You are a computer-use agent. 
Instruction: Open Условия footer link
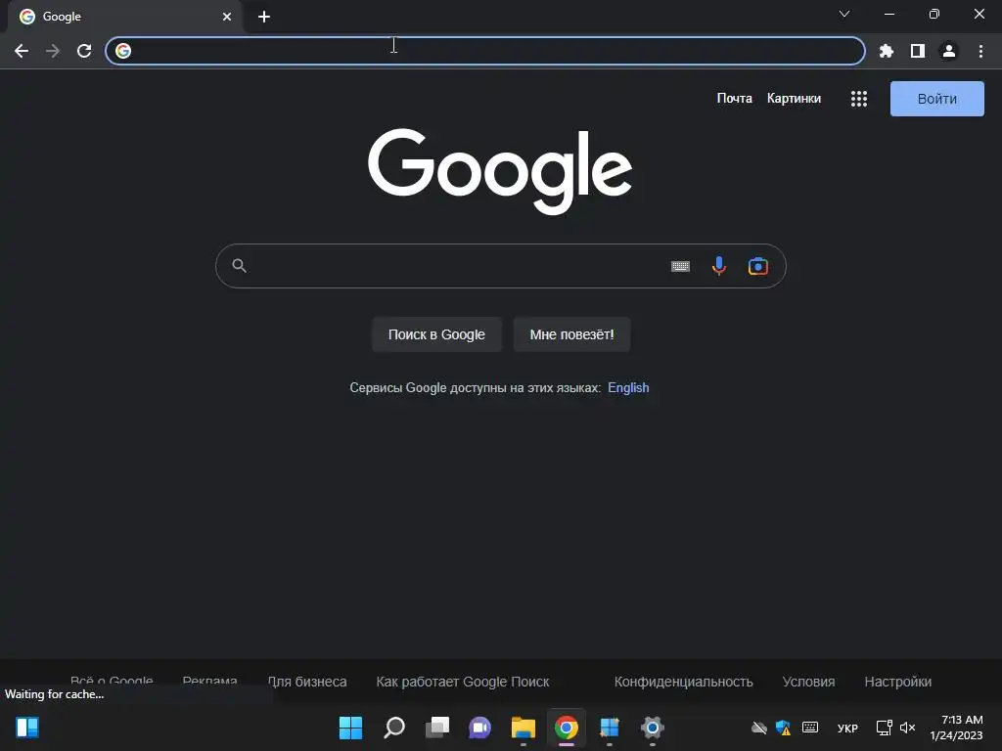[808, 682]
